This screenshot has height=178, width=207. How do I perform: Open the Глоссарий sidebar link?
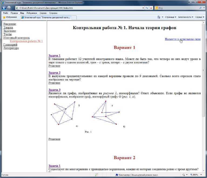(10, 45)
